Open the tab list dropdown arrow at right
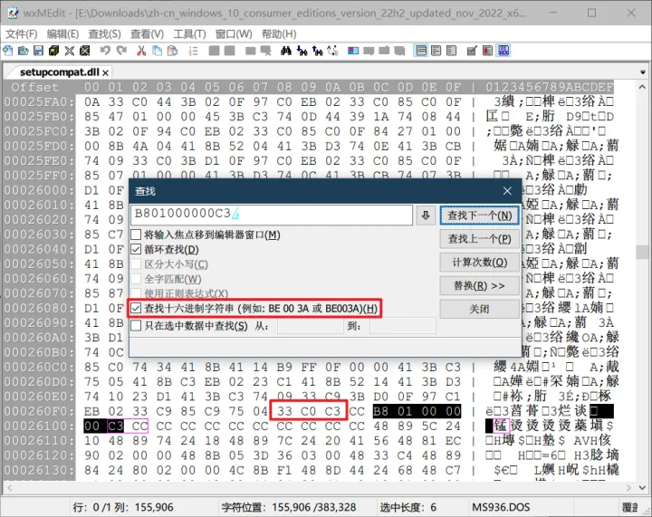The height and width of the screenshot is (517, 652). point(643,72)
